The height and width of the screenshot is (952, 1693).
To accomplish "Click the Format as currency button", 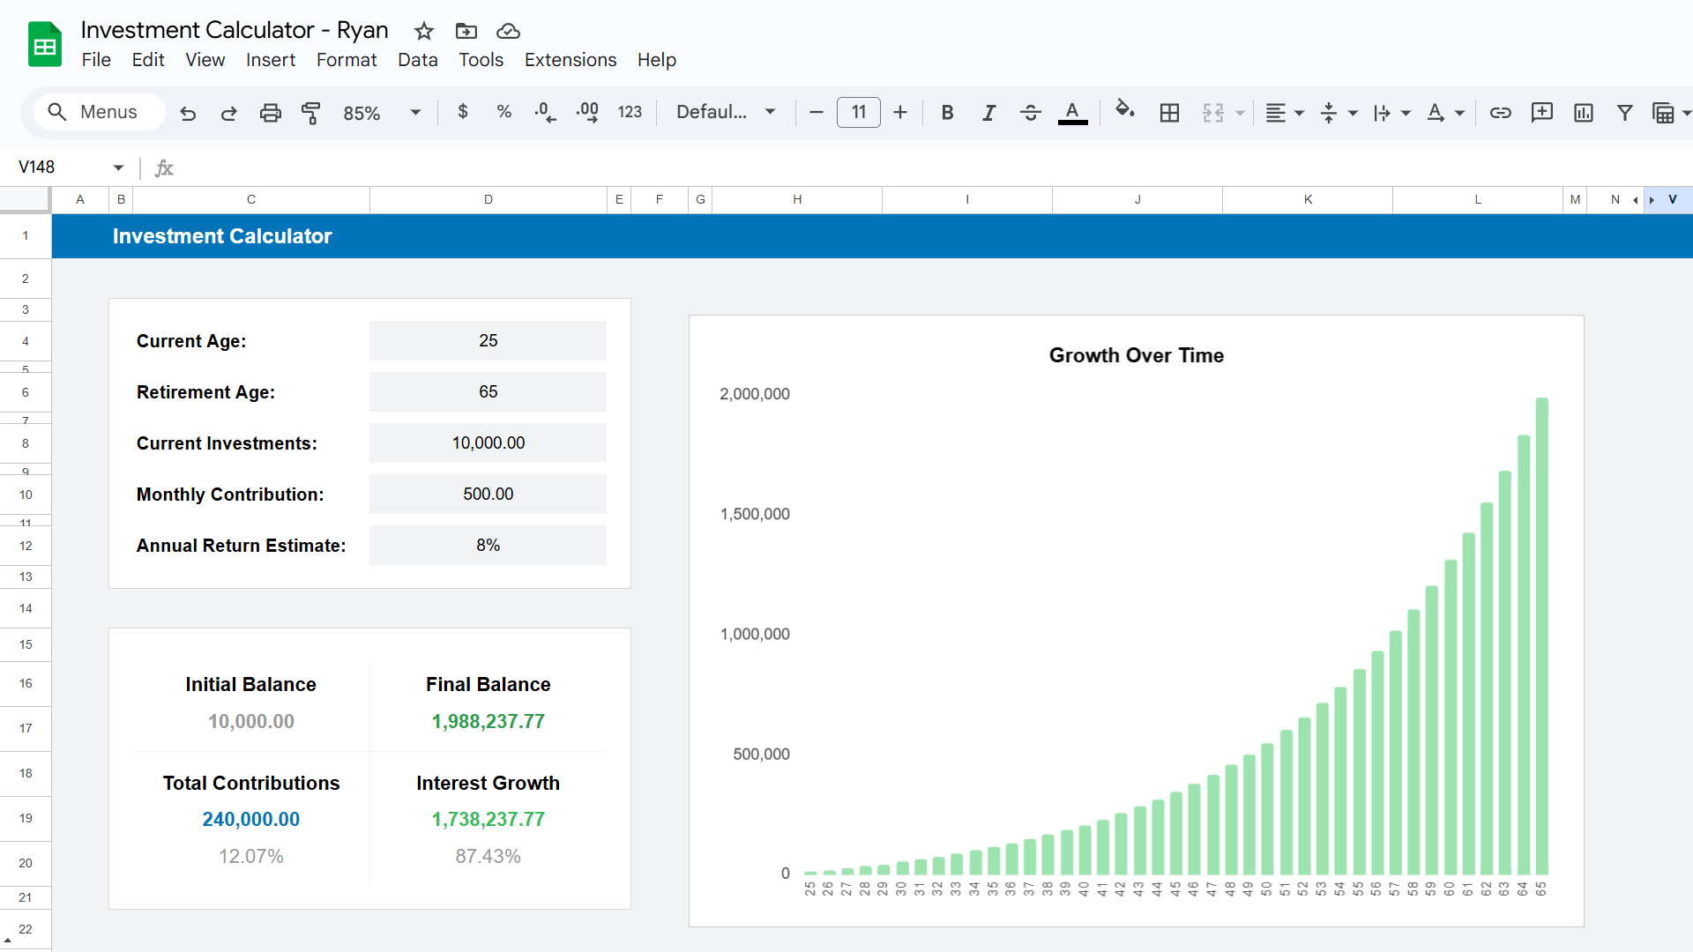I will coord(463,112).
